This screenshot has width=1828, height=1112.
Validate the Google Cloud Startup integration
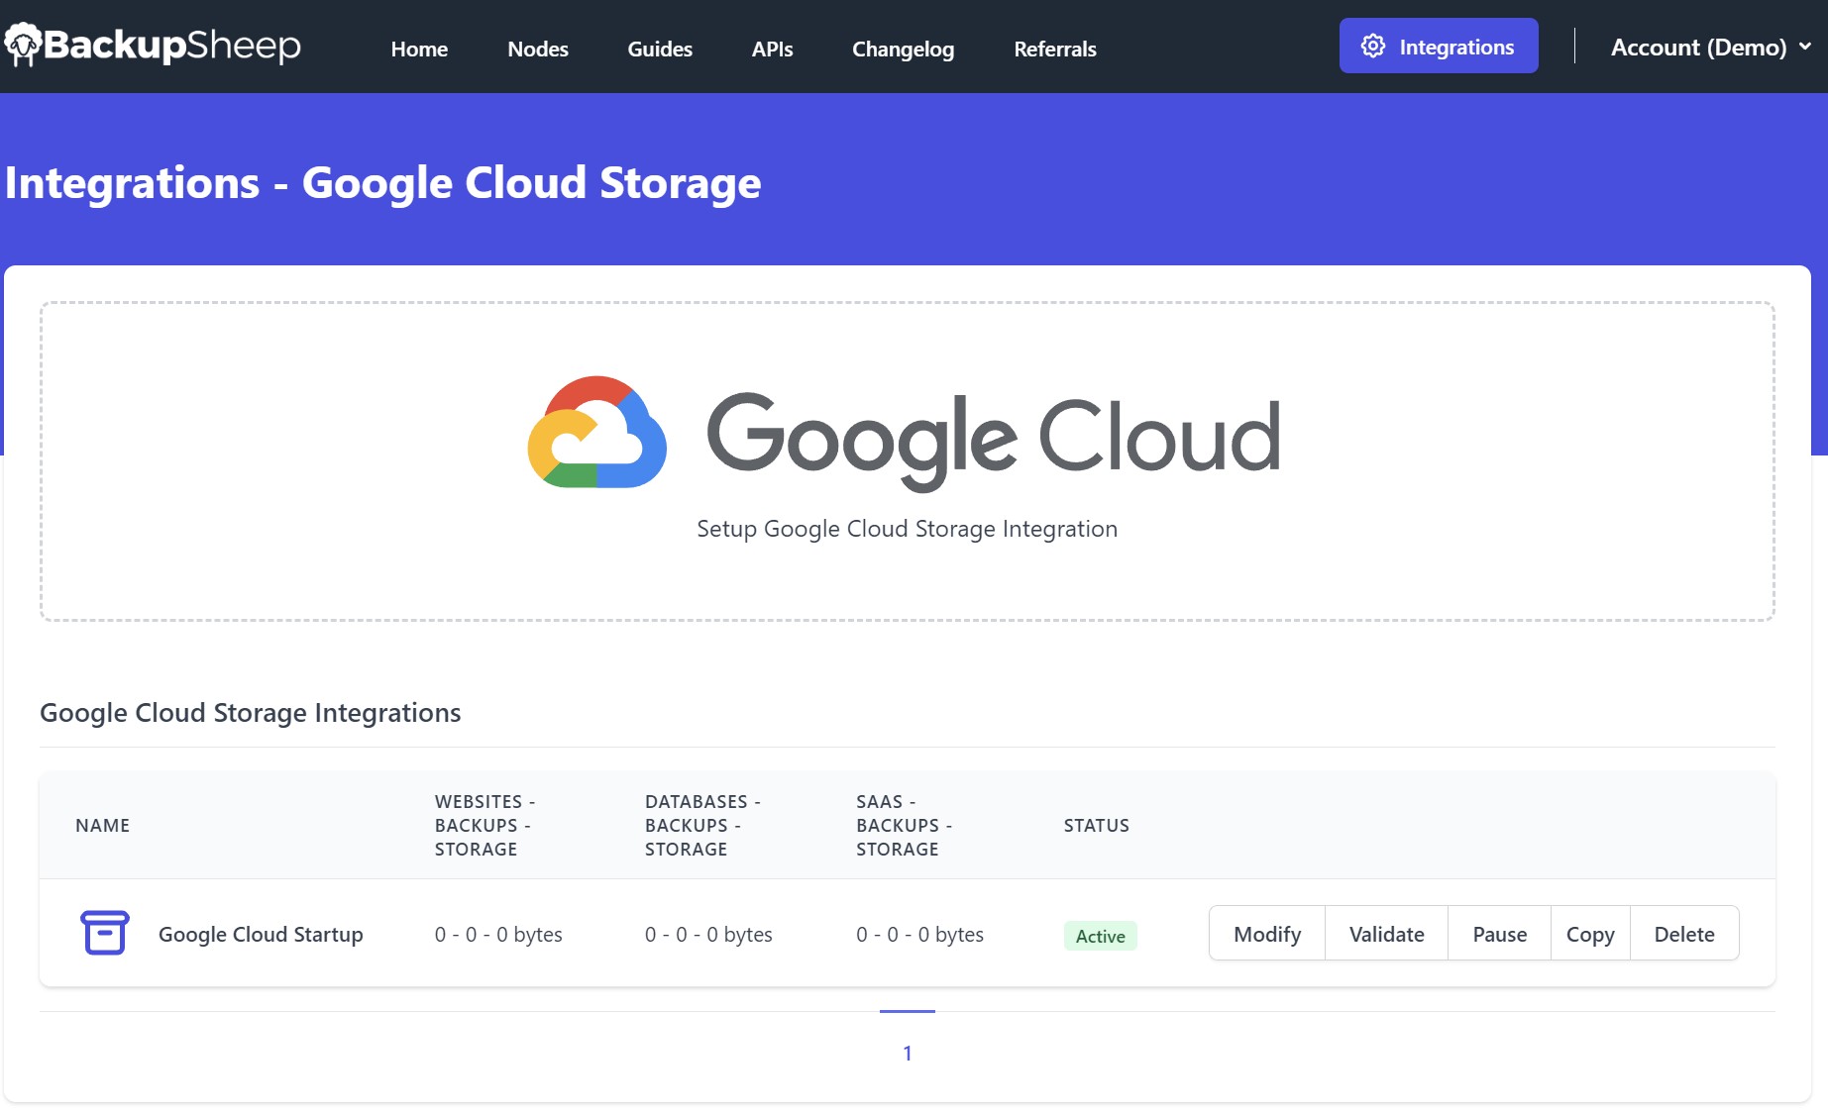pos(1386,933)
